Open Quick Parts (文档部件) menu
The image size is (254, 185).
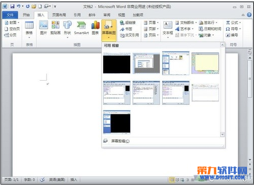(186, 23)
